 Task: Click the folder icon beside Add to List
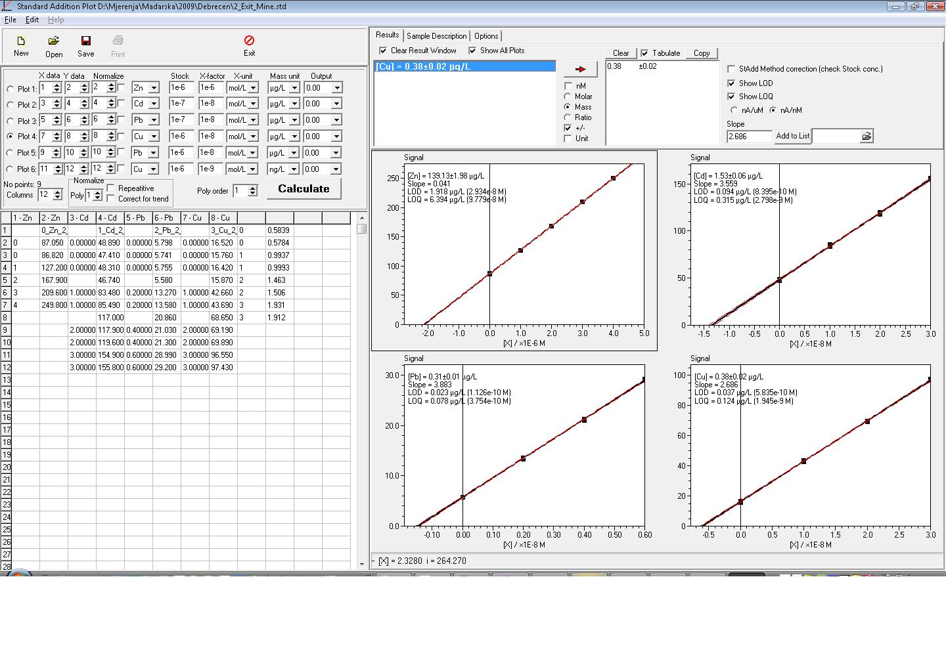tap(867, 136)
